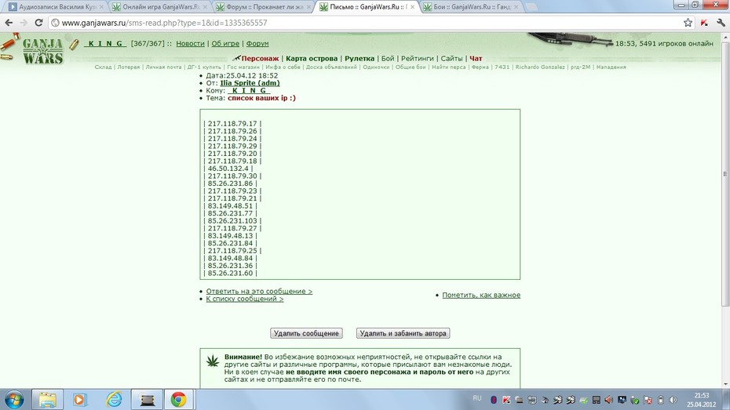Open Новости link
This screenshot has height=410, width=730.
(190, 43)
